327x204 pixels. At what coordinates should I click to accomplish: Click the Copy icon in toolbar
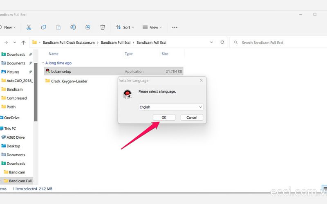[x=43, y=27]
